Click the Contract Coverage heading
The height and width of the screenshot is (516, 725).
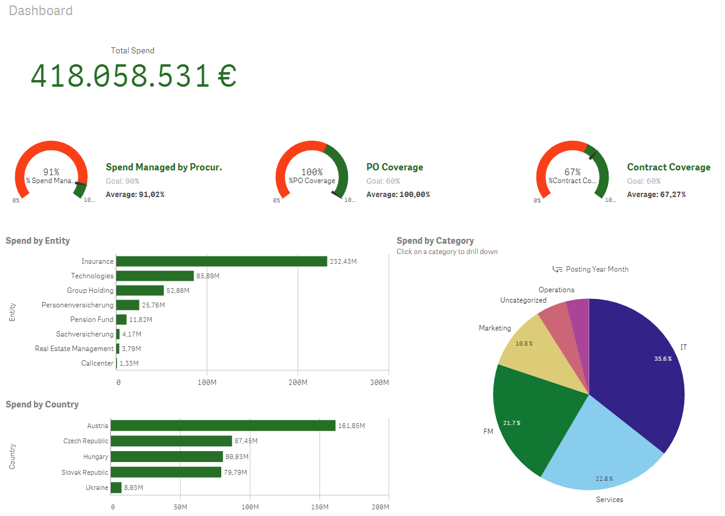pyautogui.click(x=668, y=167)
